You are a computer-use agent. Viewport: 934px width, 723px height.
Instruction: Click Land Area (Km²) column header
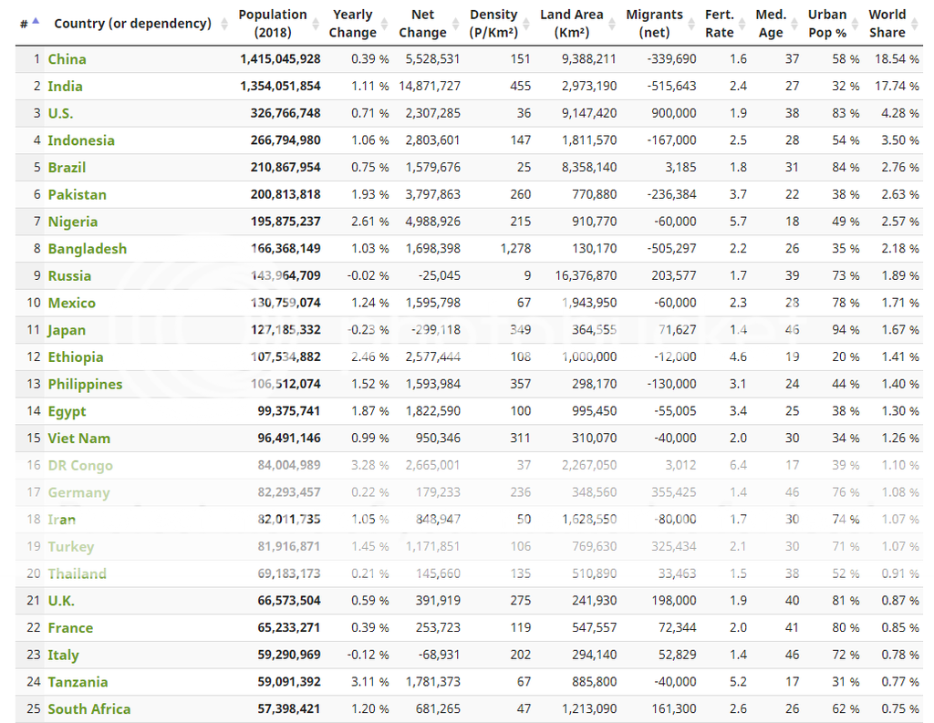coord(571,24)
